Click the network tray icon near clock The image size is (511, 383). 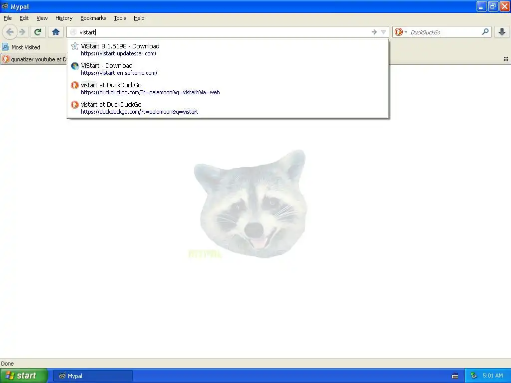tap(474, 376)
